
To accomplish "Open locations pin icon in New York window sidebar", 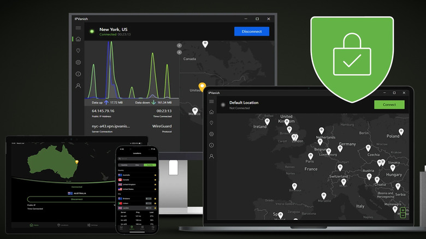I will pyautogui.click(x=78, y=51).
